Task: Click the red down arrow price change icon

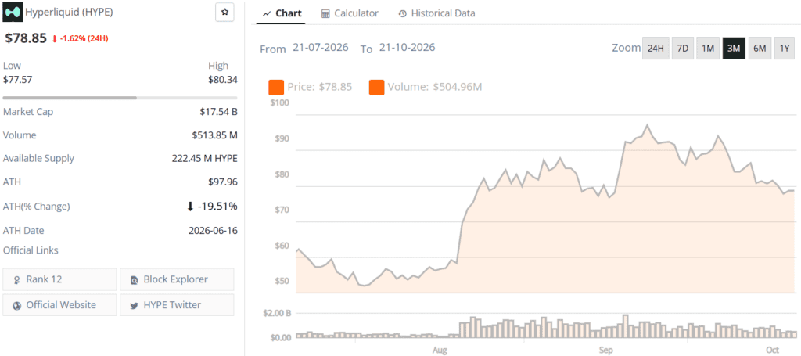Action: point(55,39)
